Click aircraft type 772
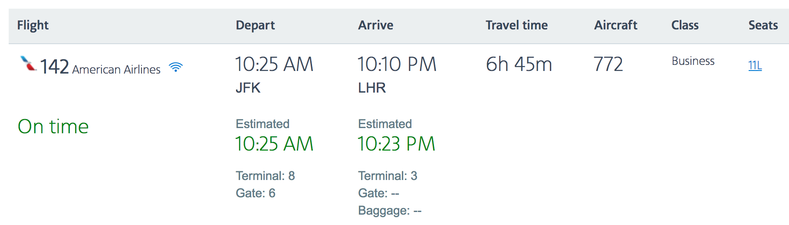This screenshot has height=225, width=789. pos(608,64)
